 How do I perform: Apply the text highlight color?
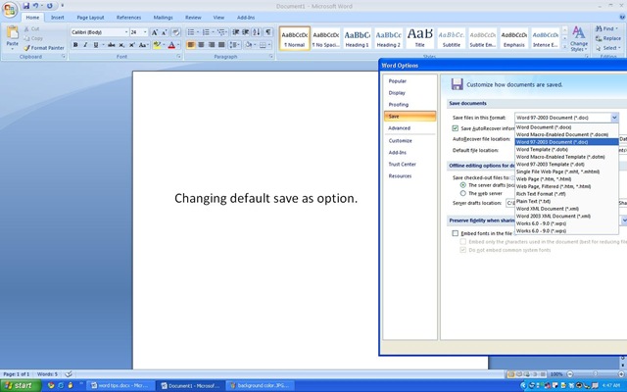pyautogui.click(x=157, y=45)
